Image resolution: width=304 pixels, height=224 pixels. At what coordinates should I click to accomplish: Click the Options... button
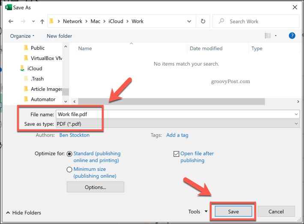pyautogui.click(x=95, y=187)
